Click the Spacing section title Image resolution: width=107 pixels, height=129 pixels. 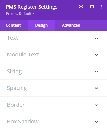click(17, 88)
